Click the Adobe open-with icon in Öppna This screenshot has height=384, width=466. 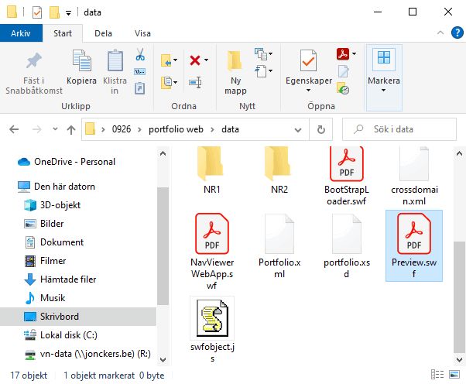pyautogui.click(x=343, y=54)
